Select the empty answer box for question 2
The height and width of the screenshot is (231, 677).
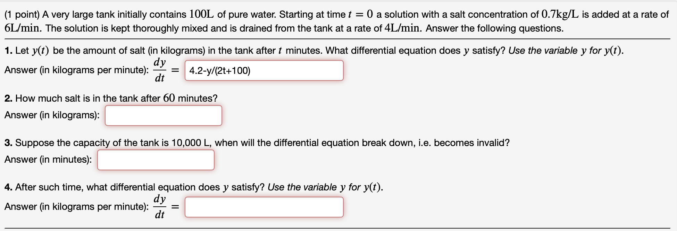(163, 115)
